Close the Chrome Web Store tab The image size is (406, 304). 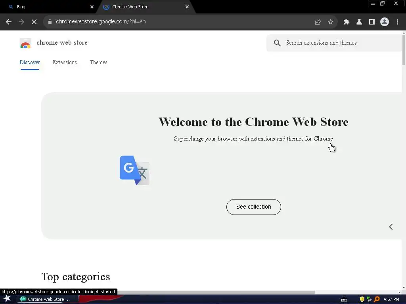(187, 7)
